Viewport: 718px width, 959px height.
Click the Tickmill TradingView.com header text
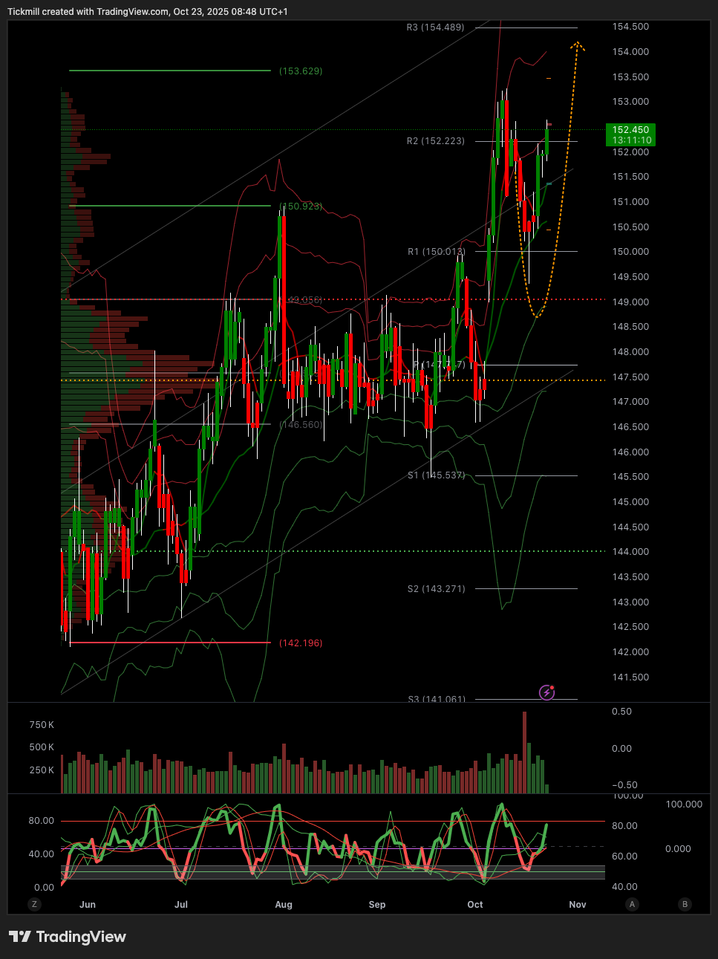(147, 12)
